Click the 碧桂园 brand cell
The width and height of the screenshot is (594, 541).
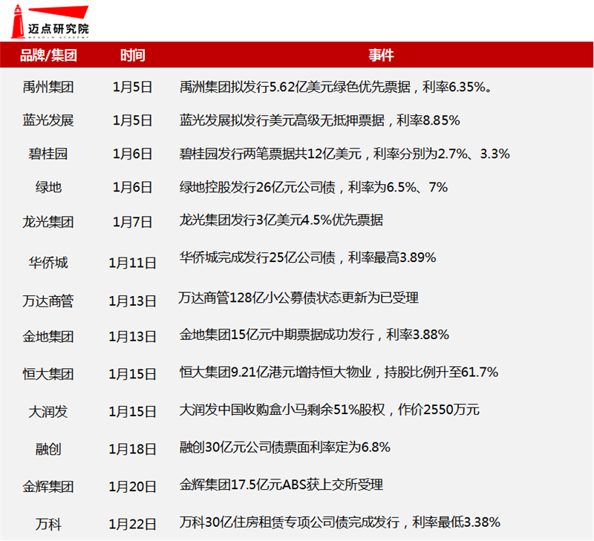coord(48,154)
